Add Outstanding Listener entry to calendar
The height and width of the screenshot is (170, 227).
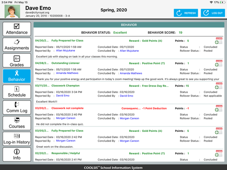[x=219, y=63]
